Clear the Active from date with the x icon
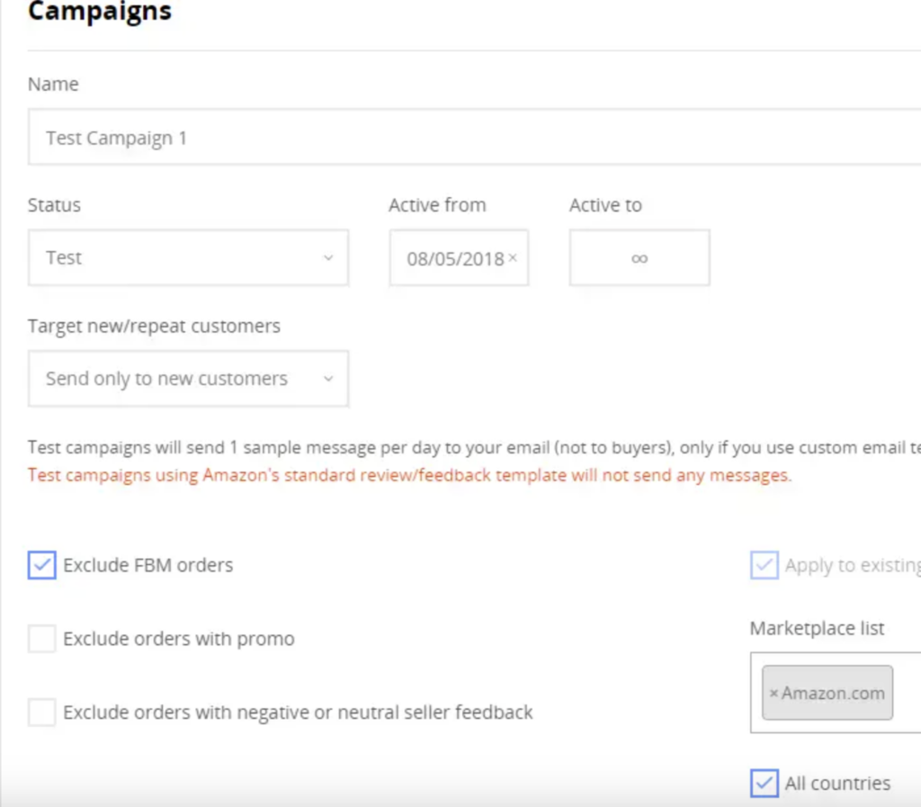This screenshot has height=807, width=921. [513, 257]
